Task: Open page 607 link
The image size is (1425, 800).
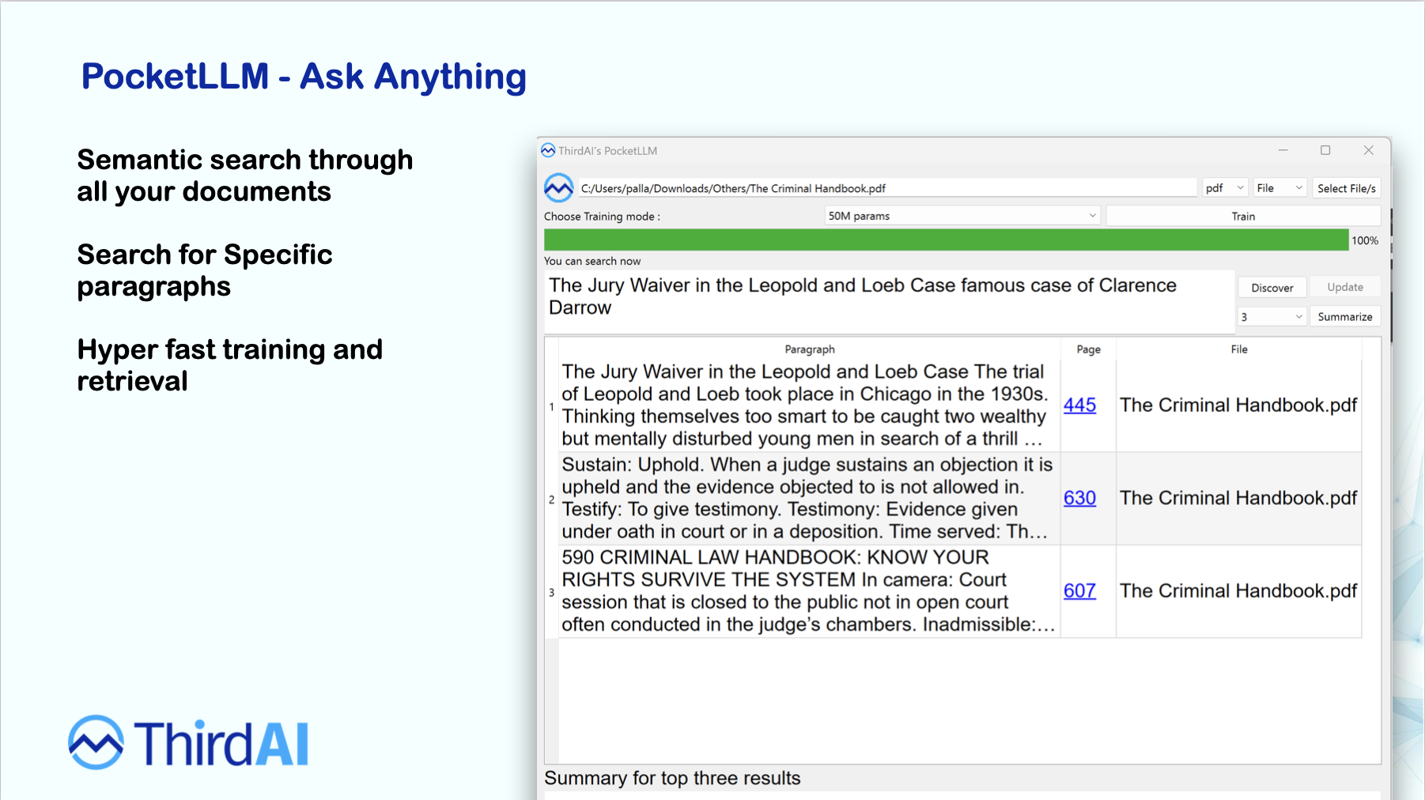Action: click(x=1079, y=591)
